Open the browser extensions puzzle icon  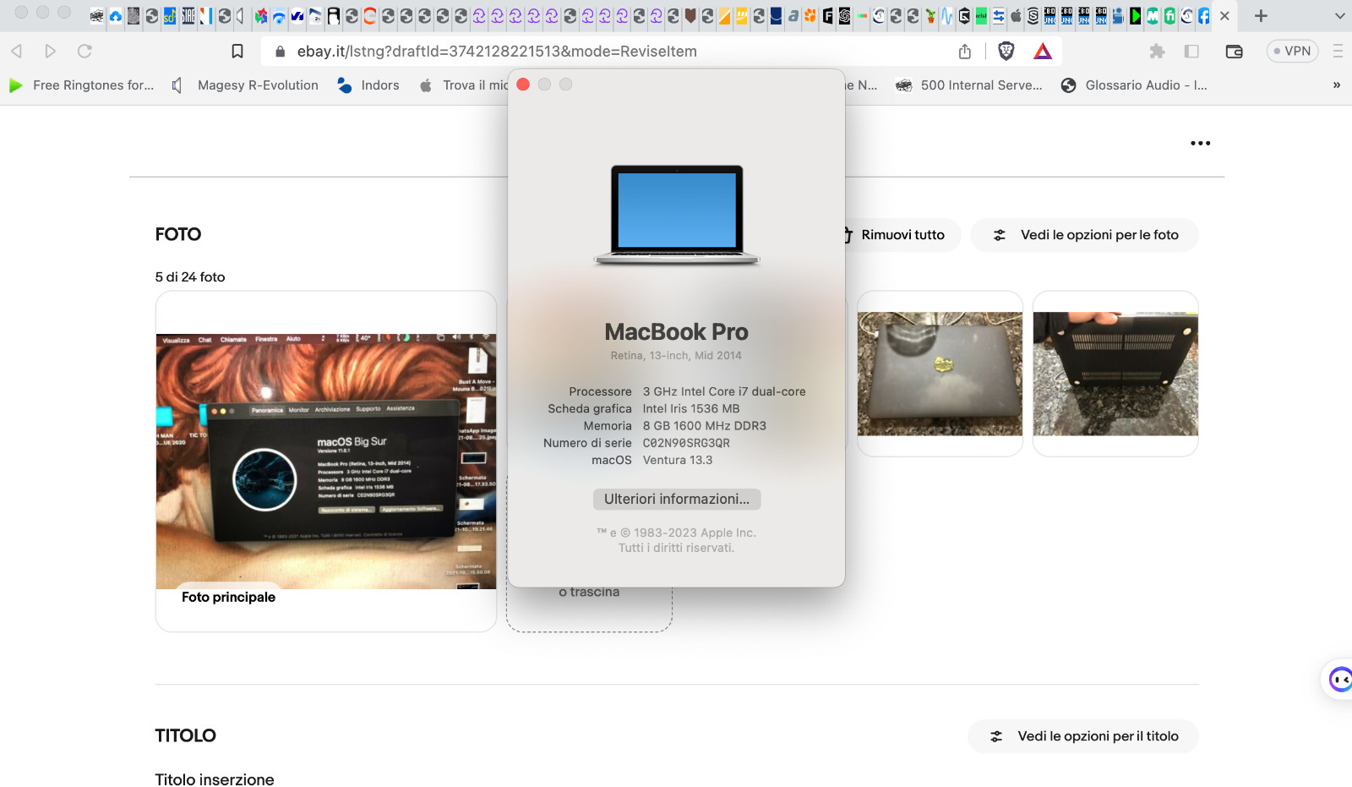[1158, 52]
